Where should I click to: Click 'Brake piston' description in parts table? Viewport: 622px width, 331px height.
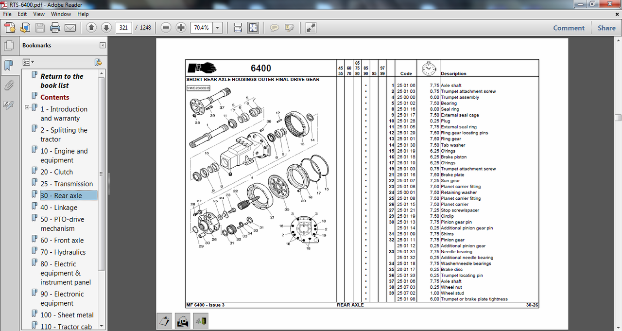coord(453,157)
